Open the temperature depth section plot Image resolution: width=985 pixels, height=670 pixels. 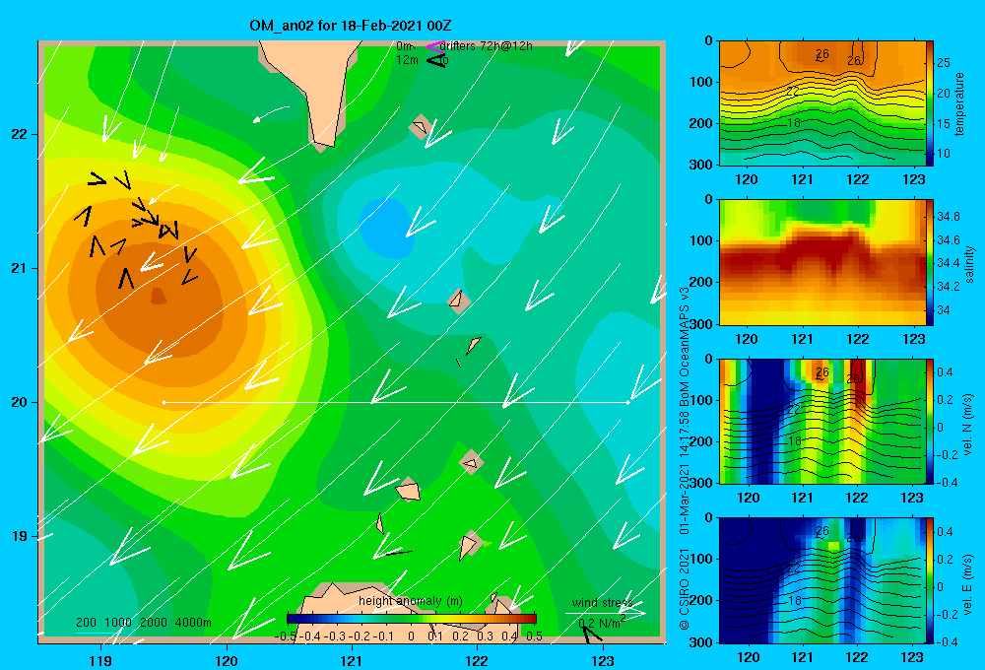[x=821, y=103]
